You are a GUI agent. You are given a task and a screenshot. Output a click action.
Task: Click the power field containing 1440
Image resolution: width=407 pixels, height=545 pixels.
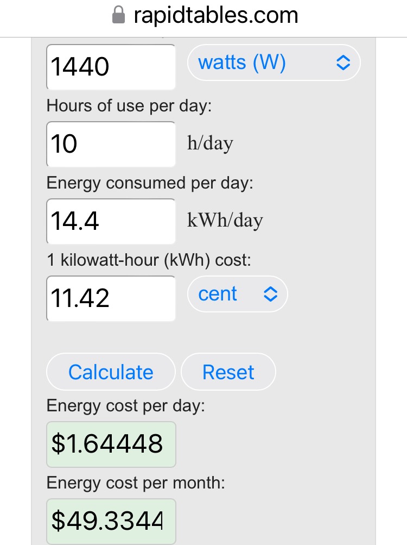coord(111,67)
